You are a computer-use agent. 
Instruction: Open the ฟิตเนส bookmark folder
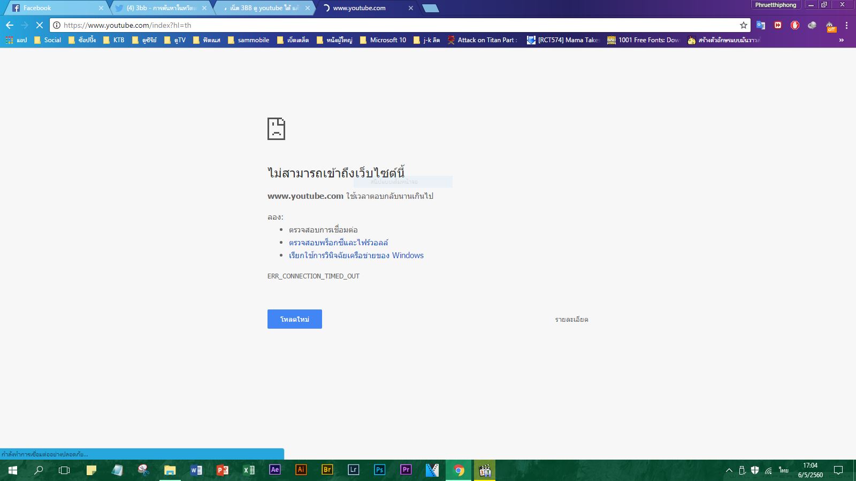pos(207,40)
